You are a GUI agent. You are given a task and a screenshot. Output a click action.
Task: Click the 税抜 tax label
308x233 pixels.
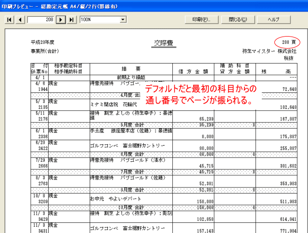tap(289, 58)
